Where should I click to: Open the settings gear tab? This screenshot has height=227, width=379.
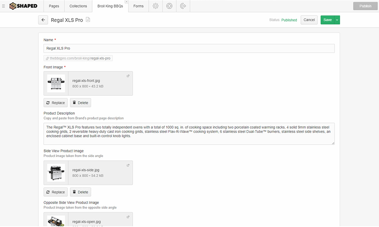click(x=155, y=6)
